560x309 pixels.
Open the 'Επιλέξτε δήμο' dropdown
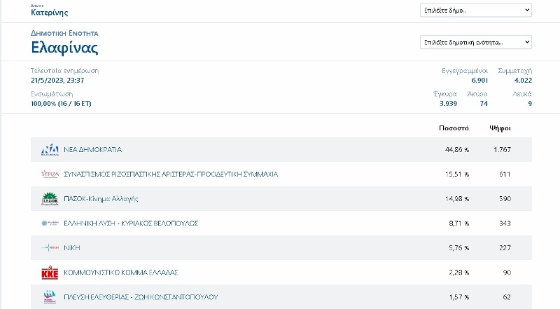click(476, 10)
